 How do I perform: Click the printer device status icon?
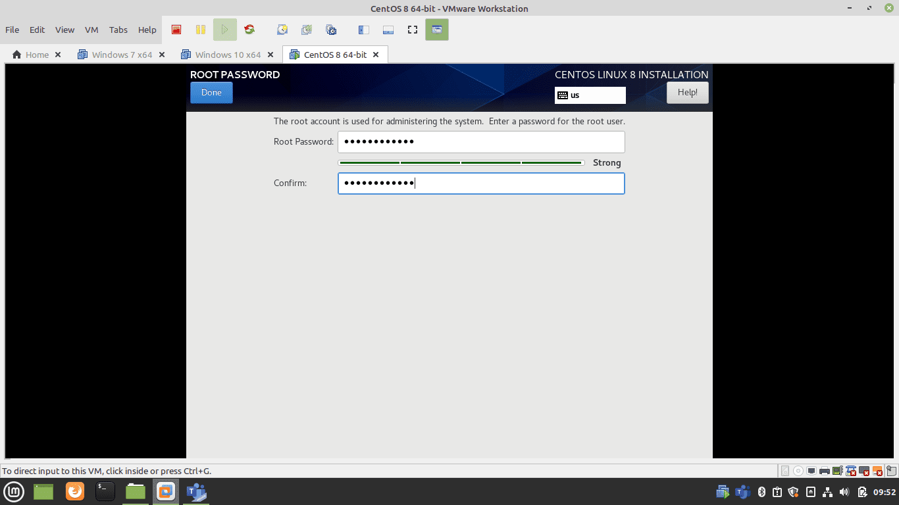pyautogui.click(x=825, y=471)
